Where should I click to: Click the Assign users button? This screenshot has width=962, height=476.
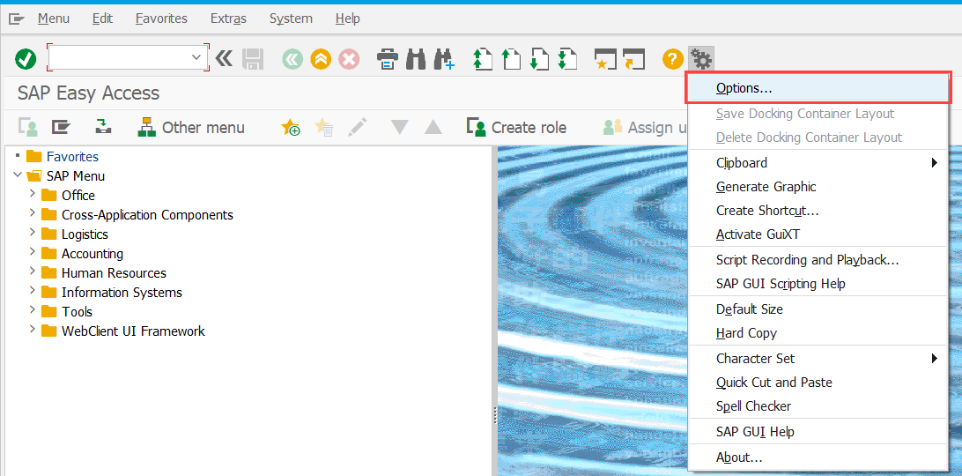coord(644,127)
